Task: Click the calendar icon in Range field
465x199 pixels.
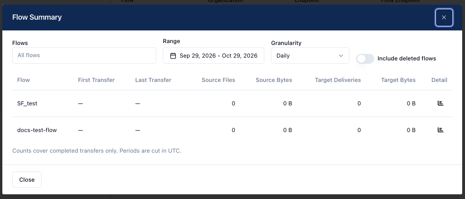Action: tap(173, 56)
